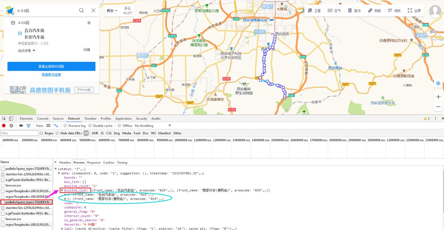Close the request details pane
The height and width of the screenshot is (230, 444).
(x=56, y=162)
